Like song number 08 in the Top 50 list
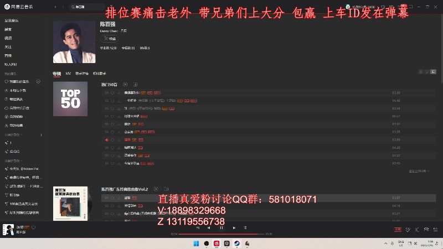 [112, 148]
